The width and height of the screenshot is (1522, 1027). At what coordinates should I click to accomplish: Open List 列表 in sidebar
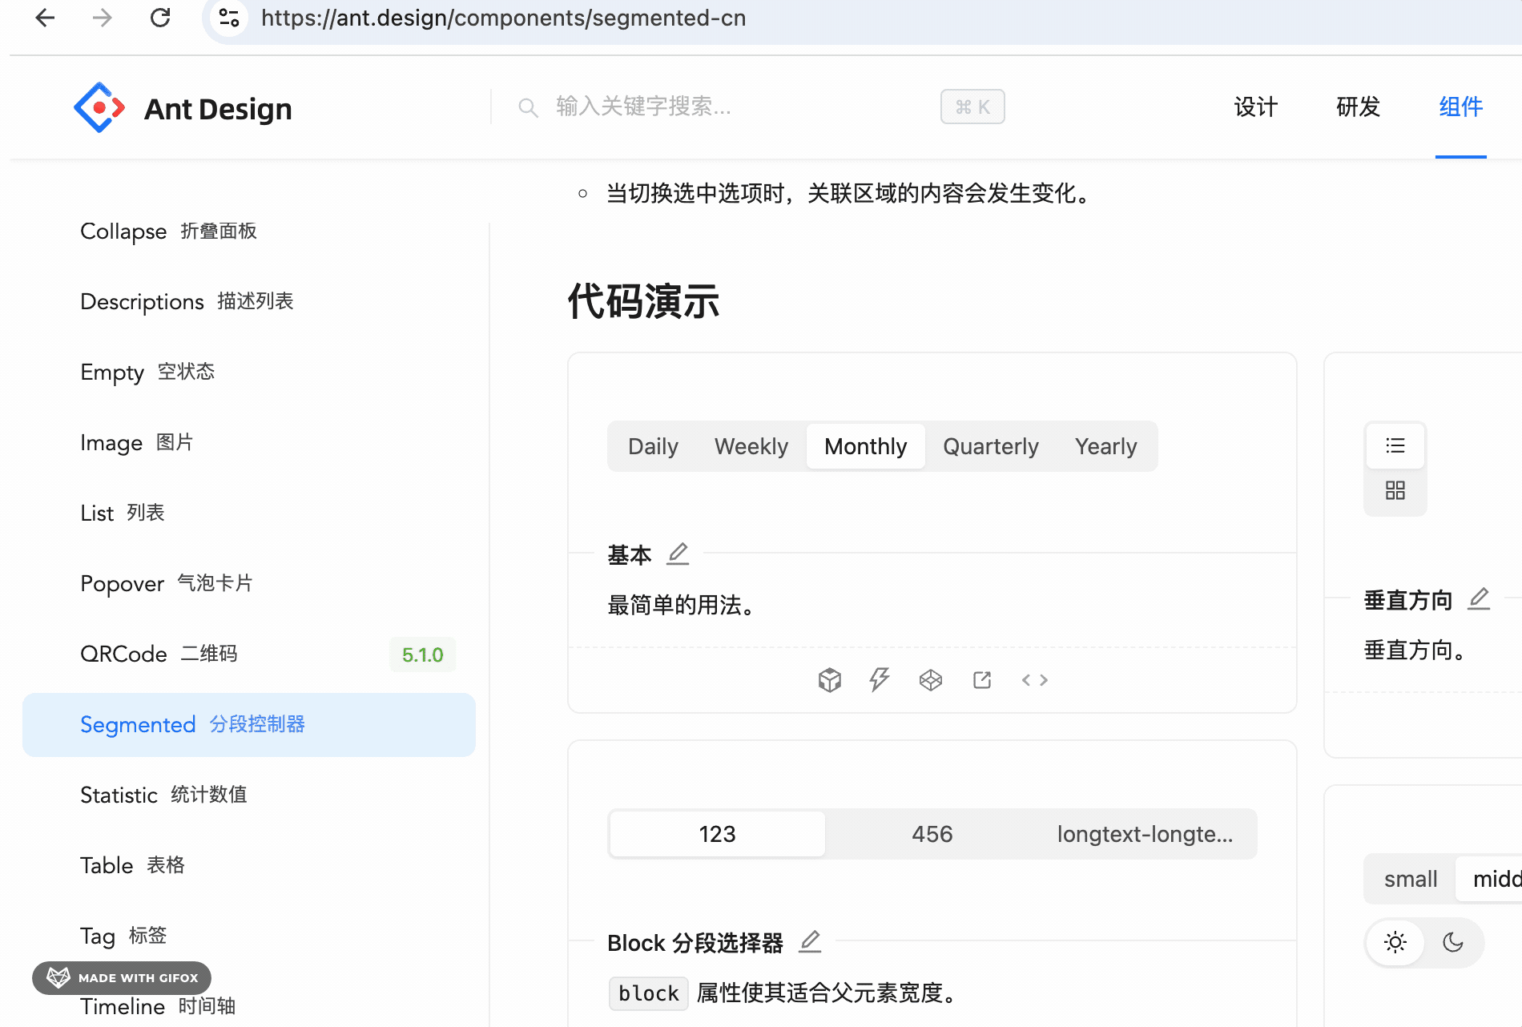pos(249,513)
